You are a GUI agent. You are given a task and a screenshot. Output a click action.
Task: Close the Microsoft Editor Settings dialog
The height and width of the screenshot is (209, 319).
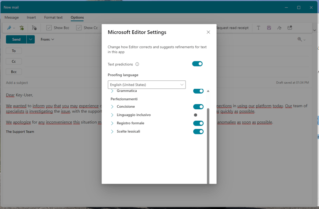pos(208,32)
